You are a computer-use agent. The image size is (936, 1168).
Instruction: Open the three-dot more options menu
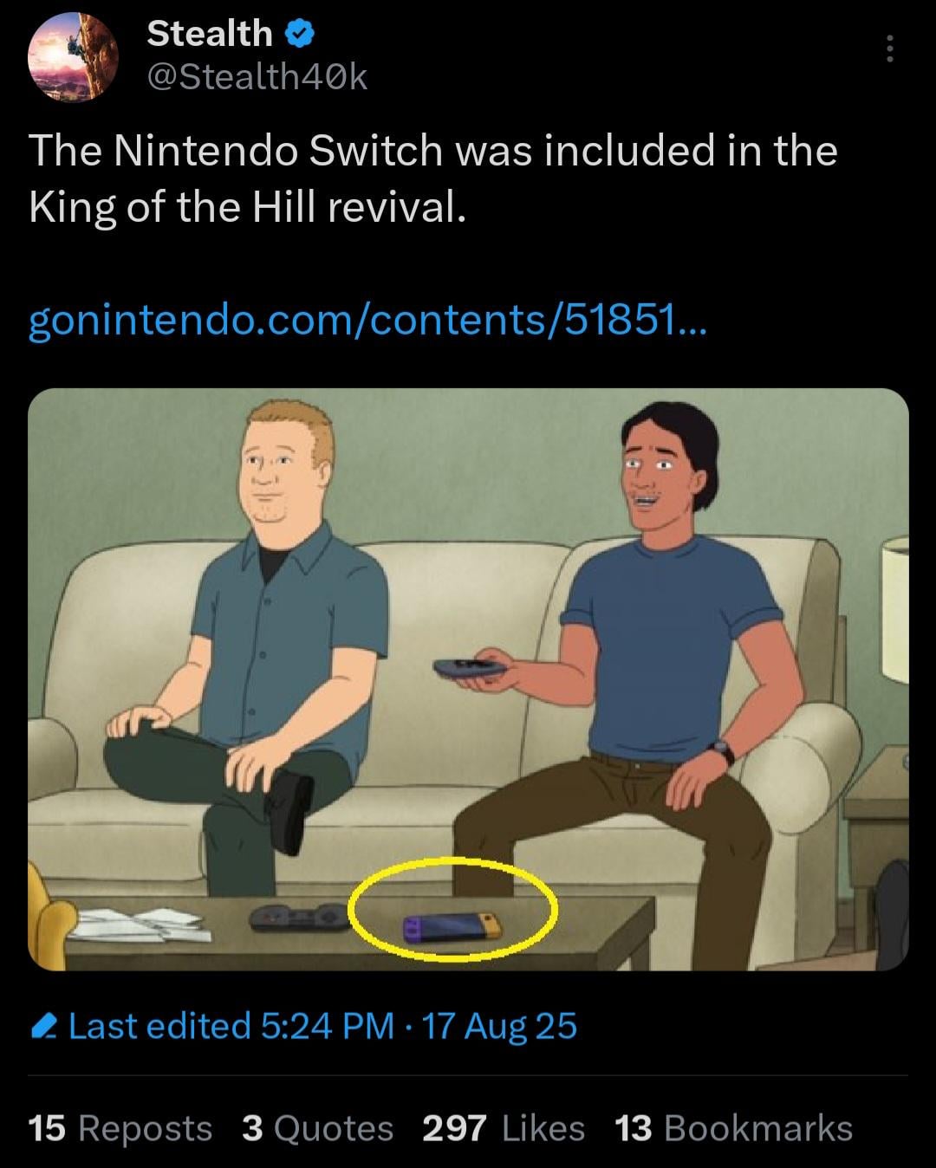(x=888, y=49)
